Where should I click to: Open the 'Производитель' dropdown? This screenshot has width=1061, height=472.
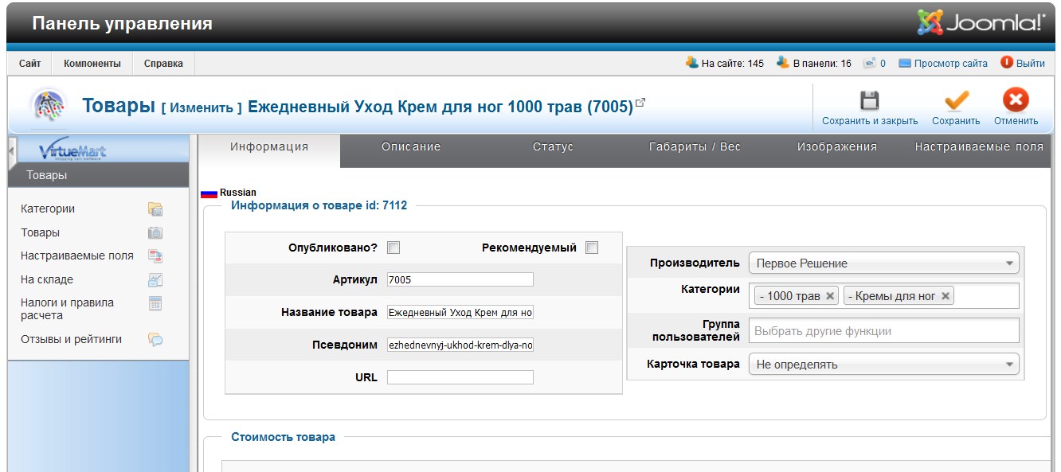[x=884, y=263]
